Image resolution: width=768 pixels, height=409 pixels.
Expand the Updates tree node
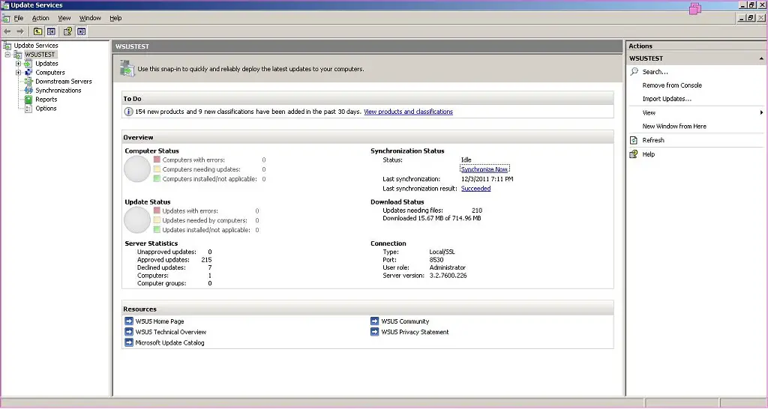[18, 64]
